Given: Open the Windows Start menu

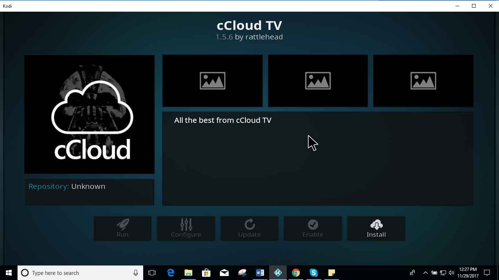Looking at the screenshot, I should pos(9,273).
